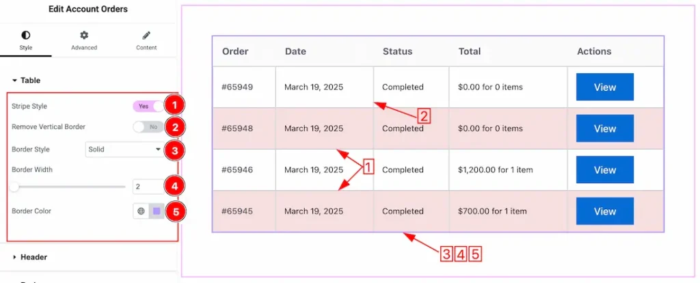Enable the Remove Vertical Border switch
The image size is (700, 283).
(x=148, y=126)
